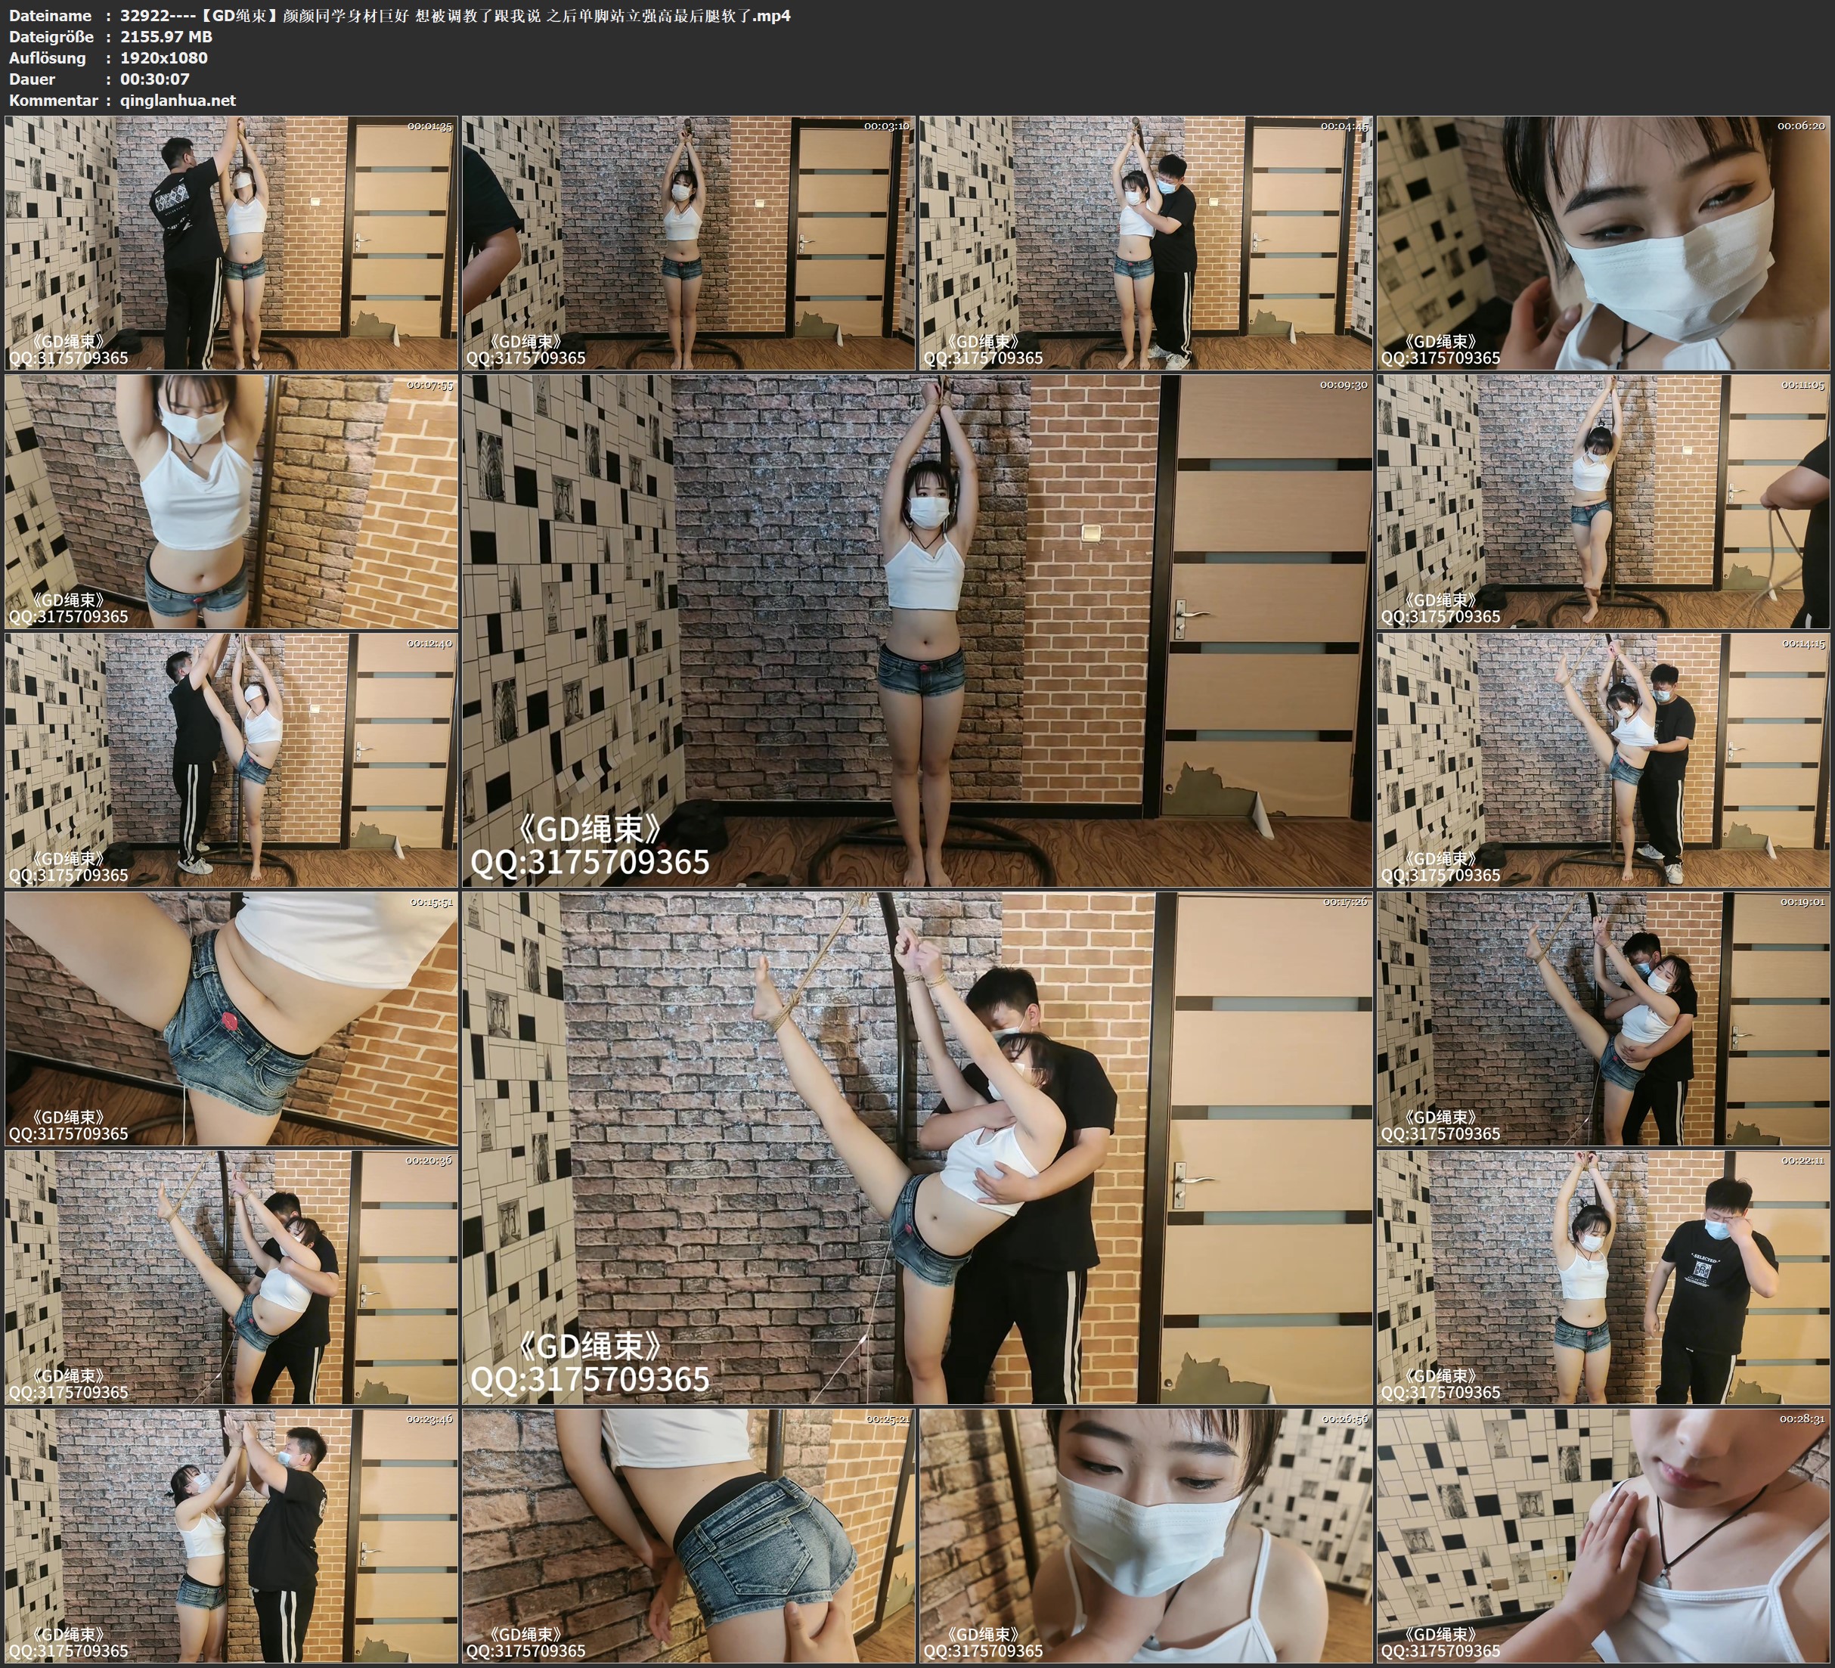Select the thumbnail stamped 00:19:01
This screenshot has height=1668, width=1835.
[x=1603, y=1018]
